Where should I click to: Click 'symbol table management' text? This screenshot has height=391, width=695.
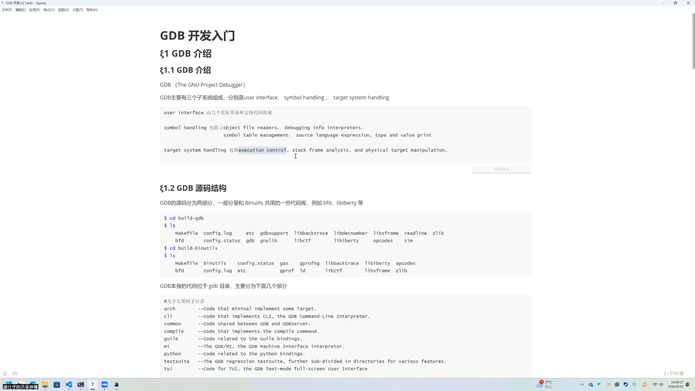[x=256, y=135]
